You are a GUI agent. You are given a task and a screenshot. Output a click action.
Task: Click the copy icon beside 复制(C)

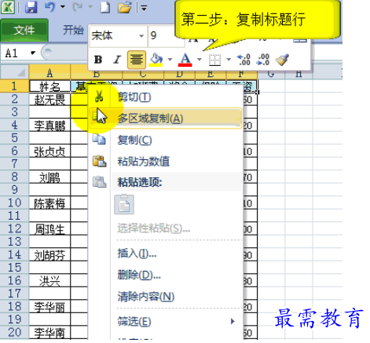[x=99, y=140]
